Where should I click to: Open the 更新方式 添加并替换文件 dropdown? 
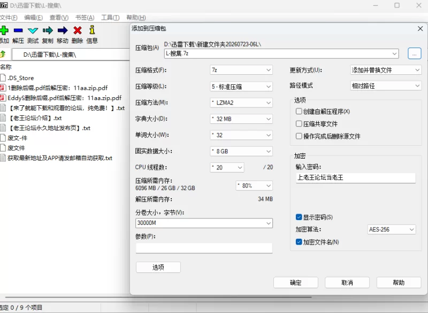pyautogui.click(x=386, y=70)
